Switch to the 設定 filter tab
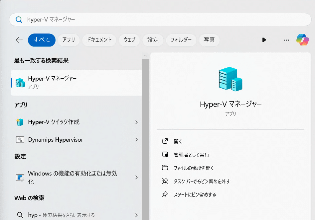This screenshot has height=220, width=315. tap(153, 40)
